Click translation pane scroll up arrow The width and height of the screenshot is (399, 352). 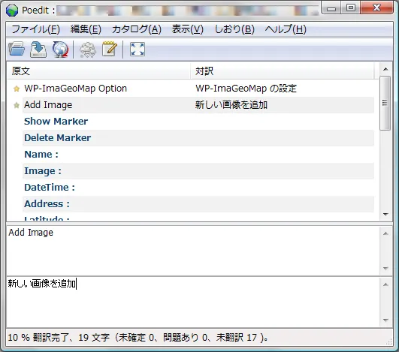coord(385,284)
